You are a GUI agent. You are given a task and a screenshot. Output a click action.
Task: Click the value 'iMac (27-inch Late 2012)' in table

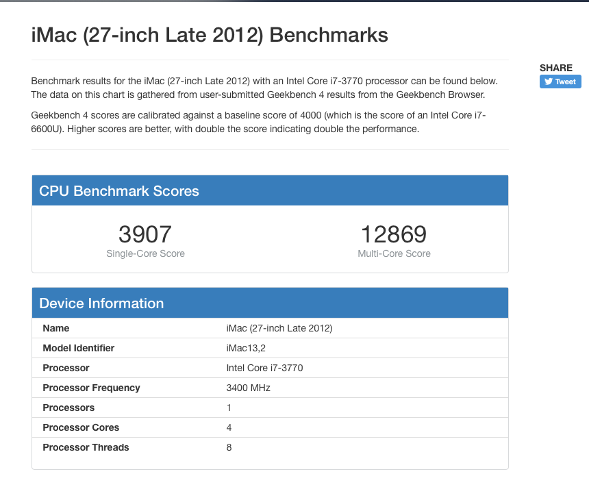pos(279,328)
